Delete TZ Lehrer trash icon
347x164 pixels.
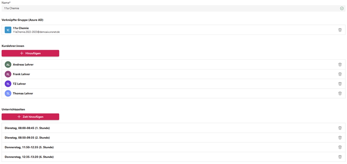coord(340,84)
